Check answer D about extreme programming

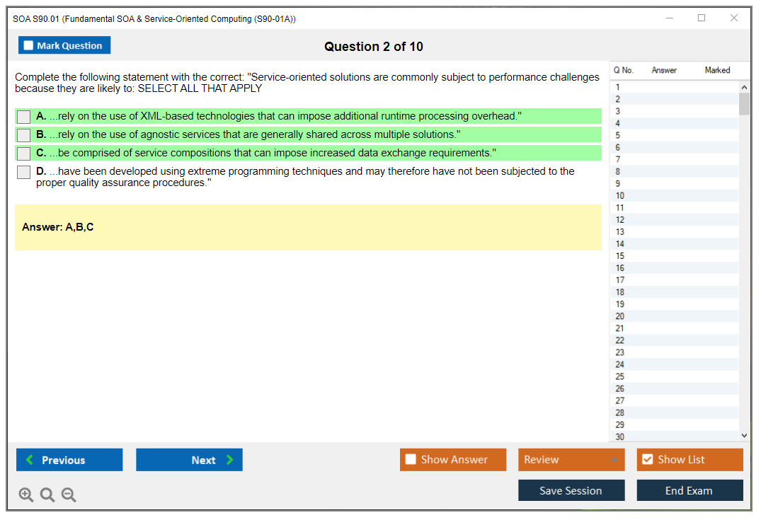[x=23, y=172]
